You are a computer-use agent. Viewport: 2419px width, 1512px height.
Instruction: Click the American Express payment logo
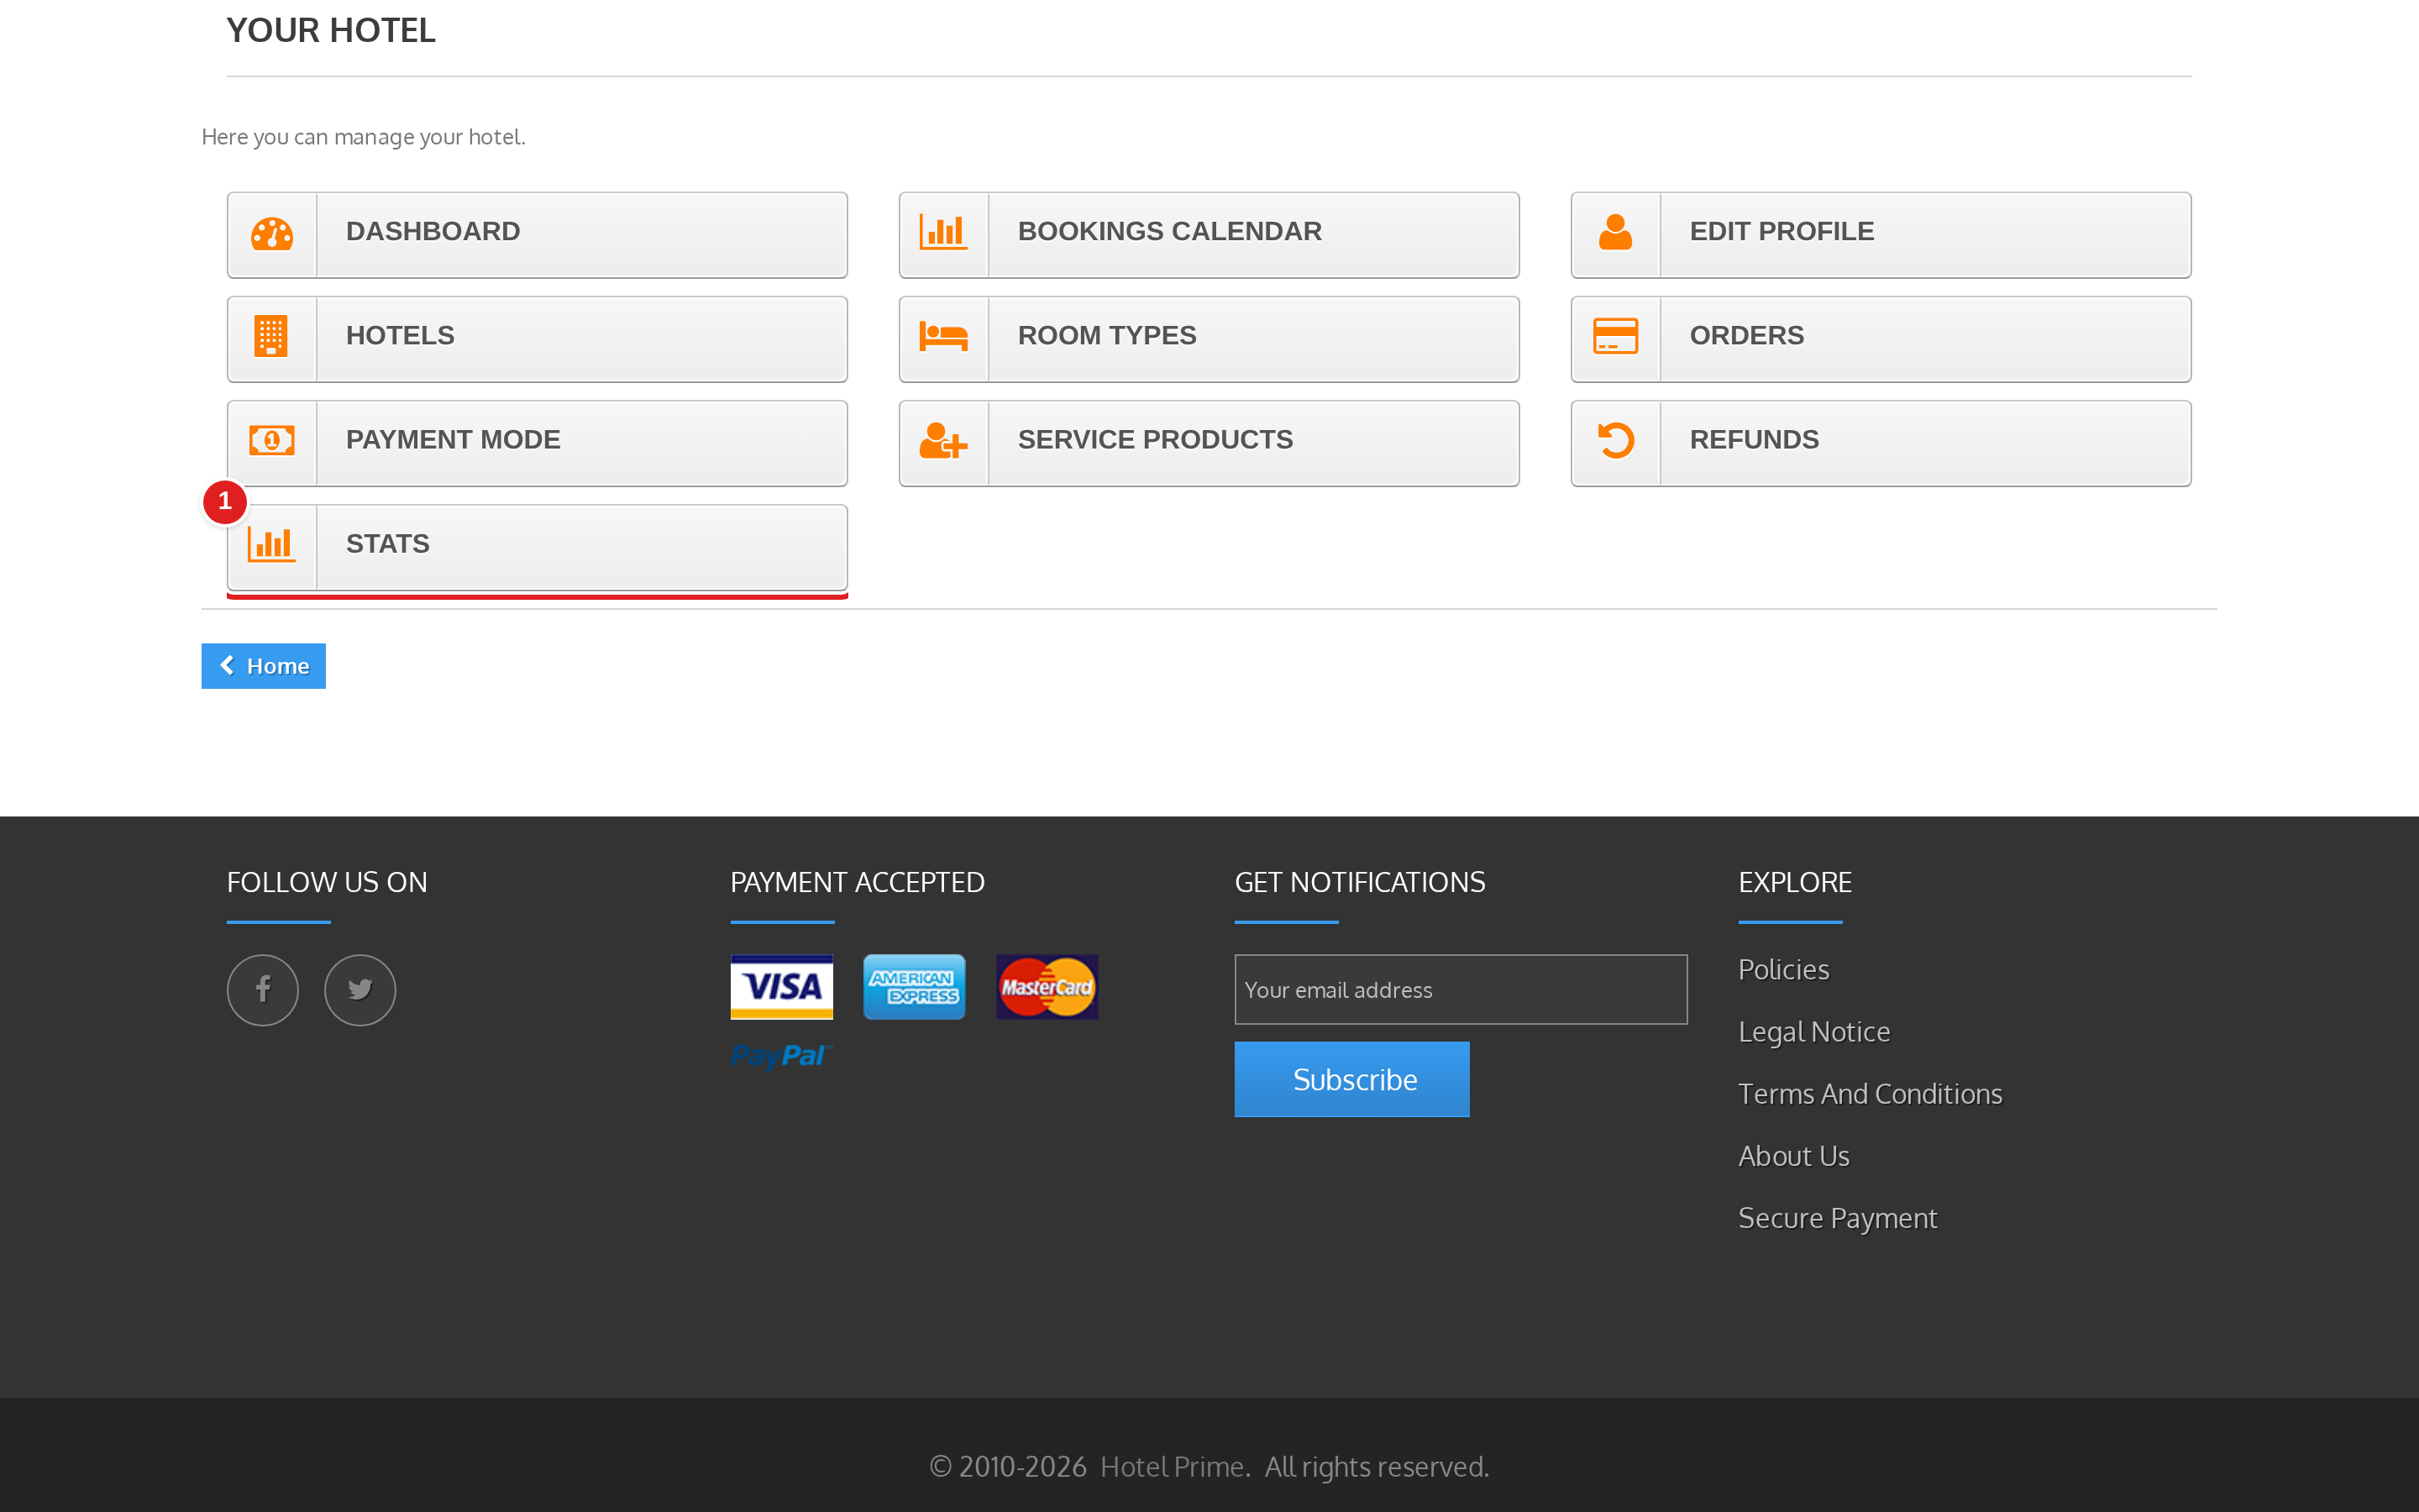point(915,987)
